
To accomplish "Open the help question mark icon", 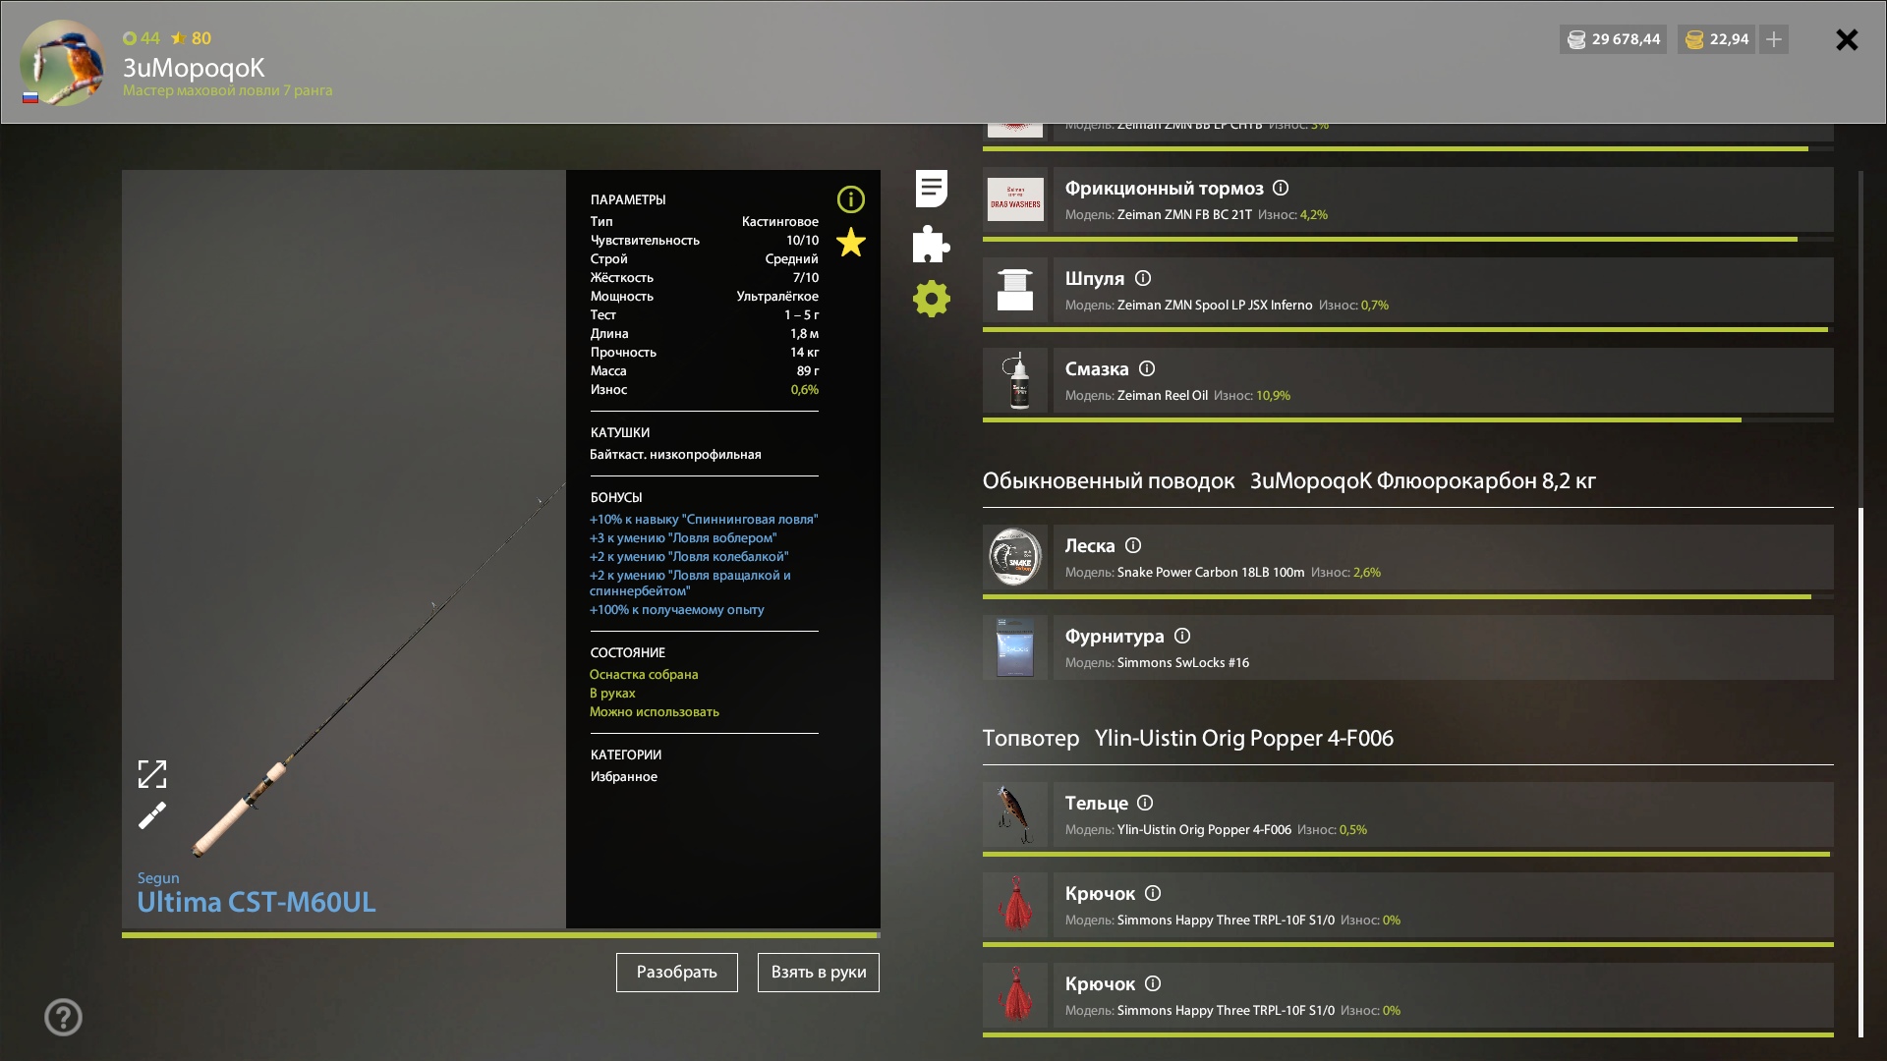I will coord(63,1017).
